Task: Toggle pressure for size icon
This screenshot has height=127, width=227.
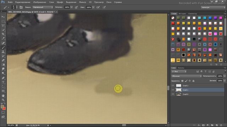Action: [x=104, y=7]
